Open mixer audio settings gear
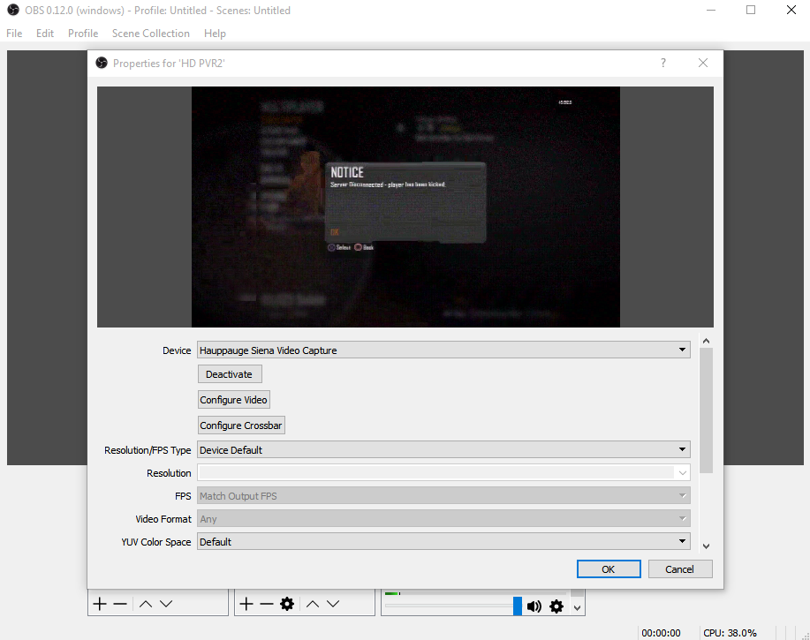Screen dimensions: 810x640 coord(556,606)
